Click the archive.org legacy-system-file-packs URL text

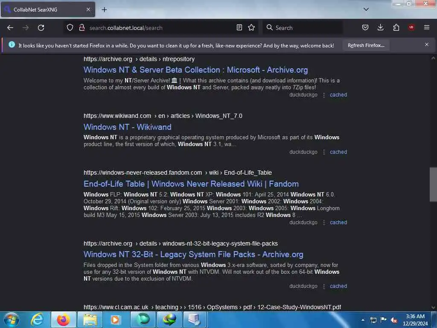[181, 243]
